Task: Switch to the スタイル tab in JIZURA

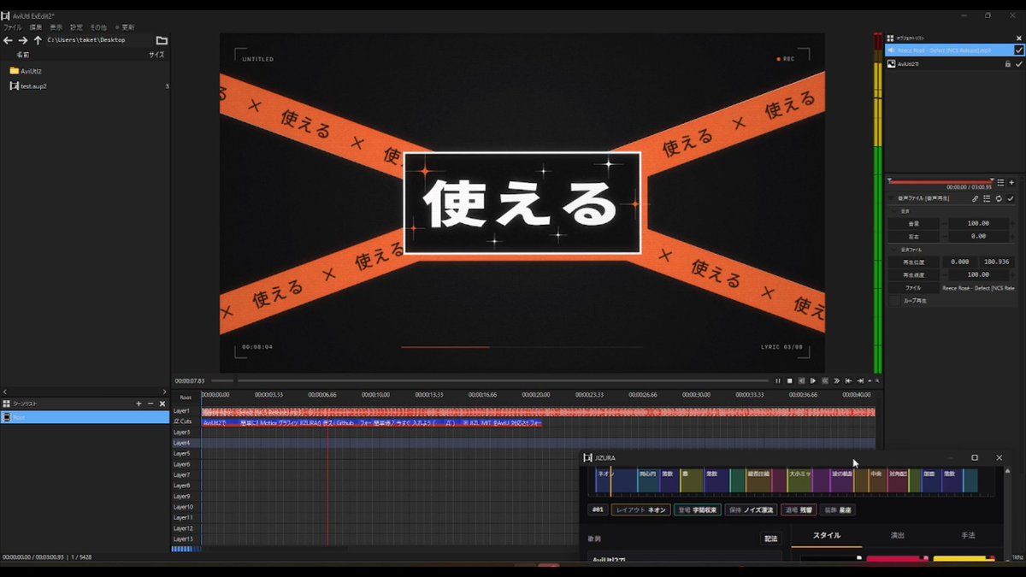Action: [x=827, y=536]
